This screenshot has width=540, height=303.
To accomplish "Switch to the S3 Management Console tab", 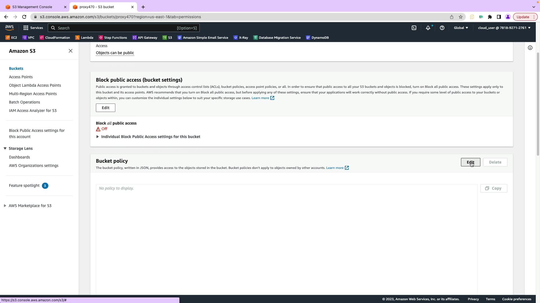I will pos(32,7).
